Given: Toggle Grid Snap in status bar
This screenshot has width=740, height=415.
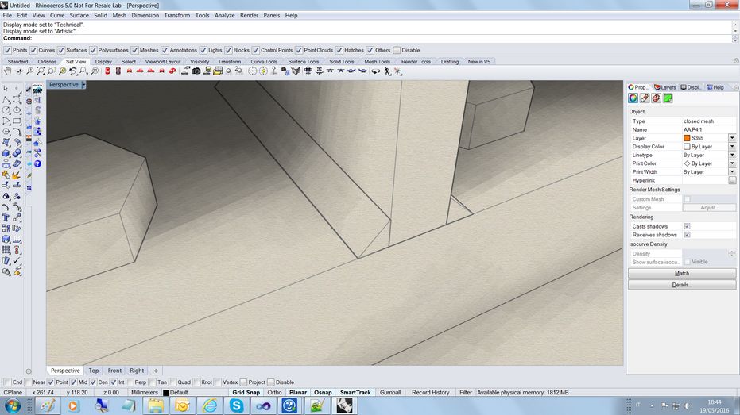Looking at the screenshot, I should pyautogui.click(x=246, y=393).
